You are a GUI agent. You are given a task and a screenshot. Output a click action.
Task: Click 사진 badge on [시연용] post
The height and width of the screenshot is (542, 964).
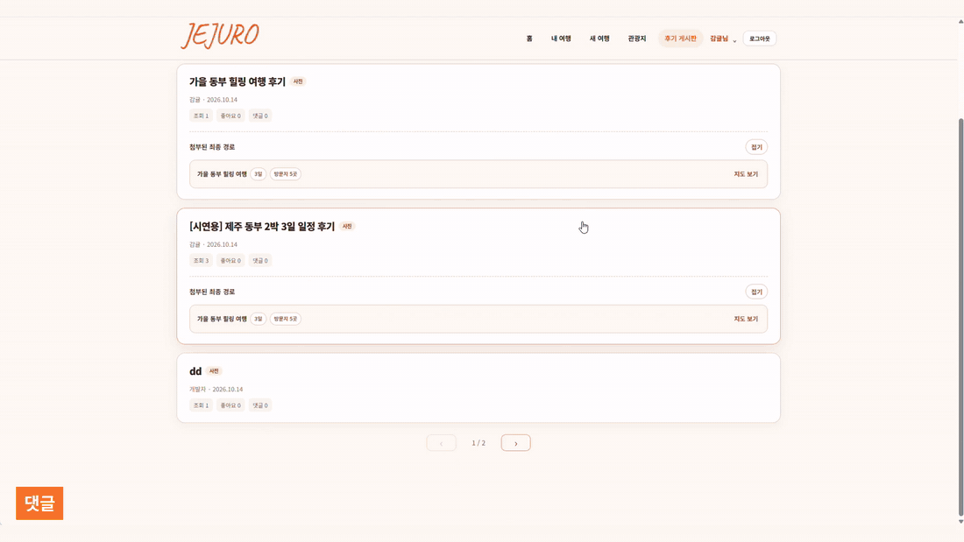point(347,226)
